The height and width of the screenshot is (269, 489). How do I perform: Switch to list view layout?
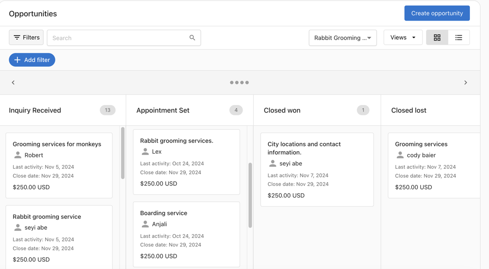point(458,38)
